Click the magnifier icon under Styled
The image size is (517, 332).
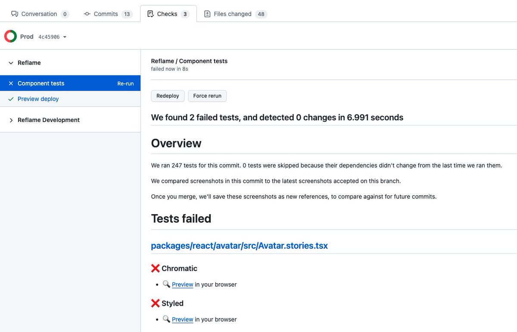[166, 319]
